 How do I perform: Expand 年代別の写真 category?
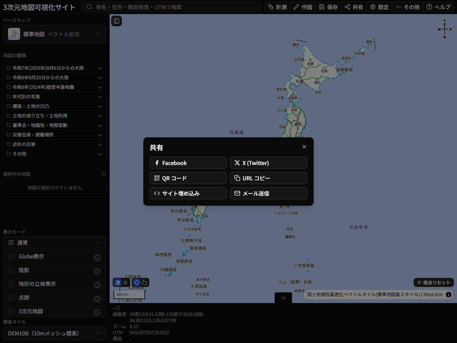coord(54,97)
